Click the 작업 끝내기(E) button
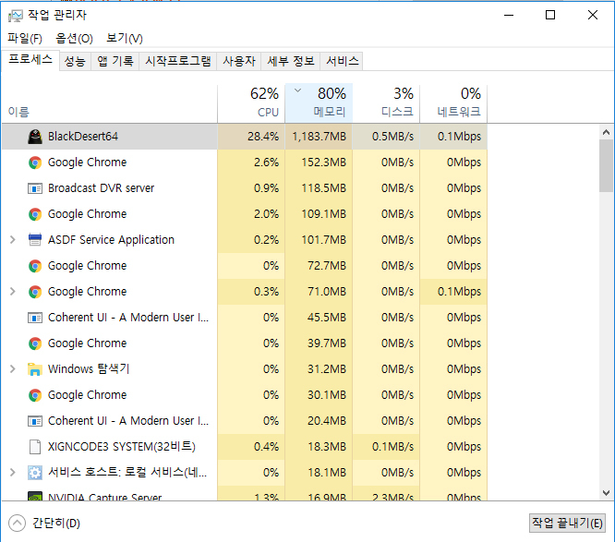Image resolution: width=615 pixels, height=542 pixels. pos(567,523)
